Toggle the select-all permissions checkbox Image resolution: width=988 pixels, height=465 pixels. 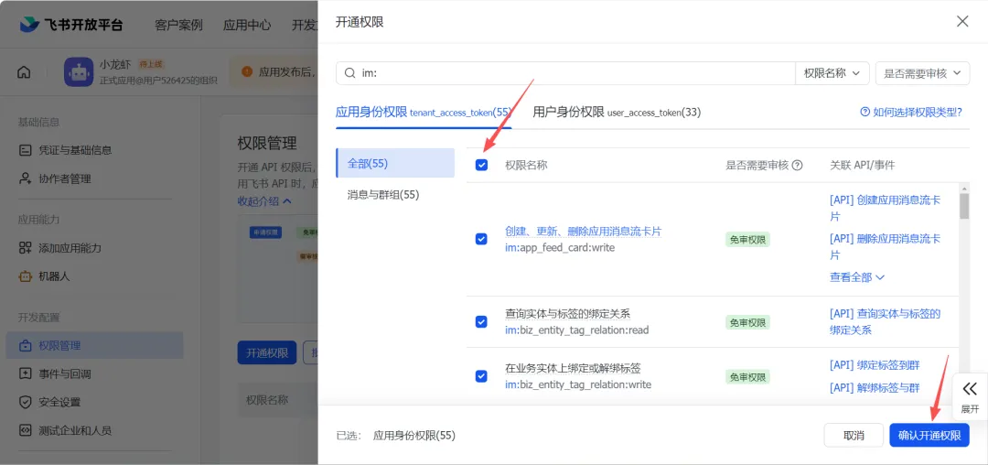coord(481,165)
